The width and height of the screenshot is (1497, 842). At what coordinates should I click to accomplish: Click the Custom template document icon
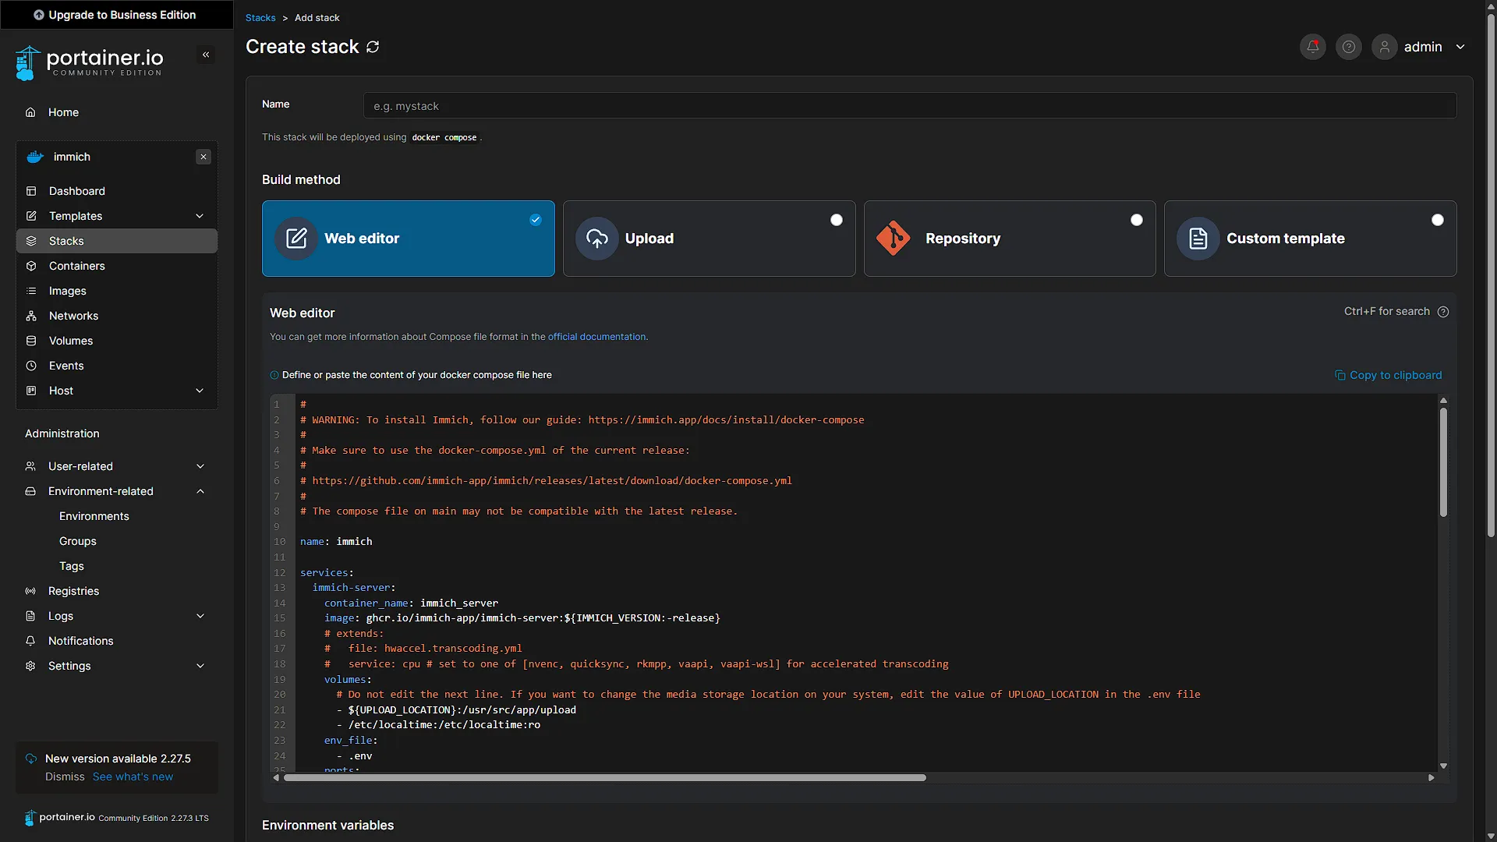pos(1198,239)
